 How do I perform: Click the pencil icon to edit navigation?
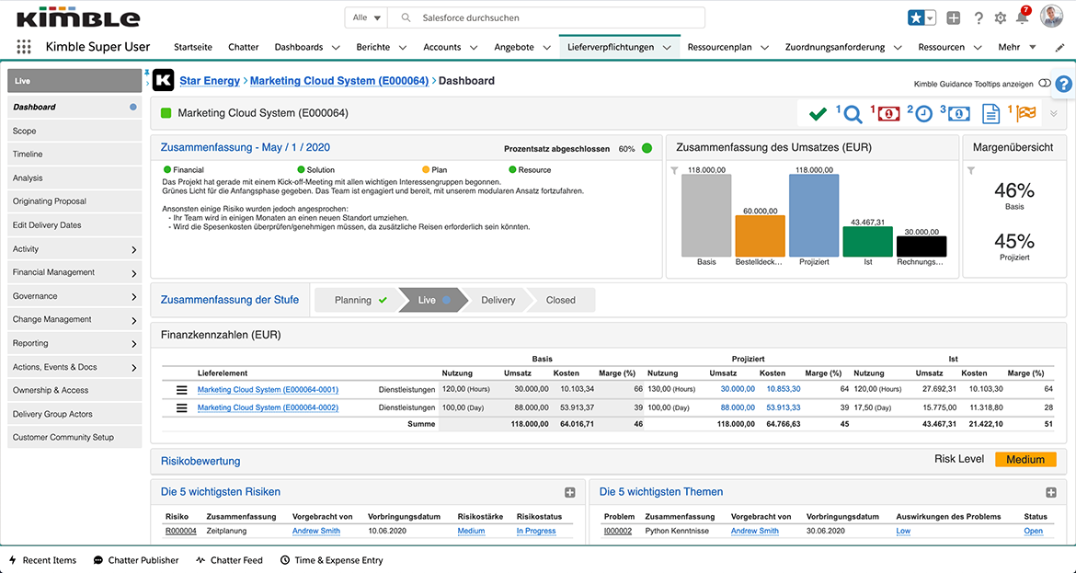click(1059, 47)
